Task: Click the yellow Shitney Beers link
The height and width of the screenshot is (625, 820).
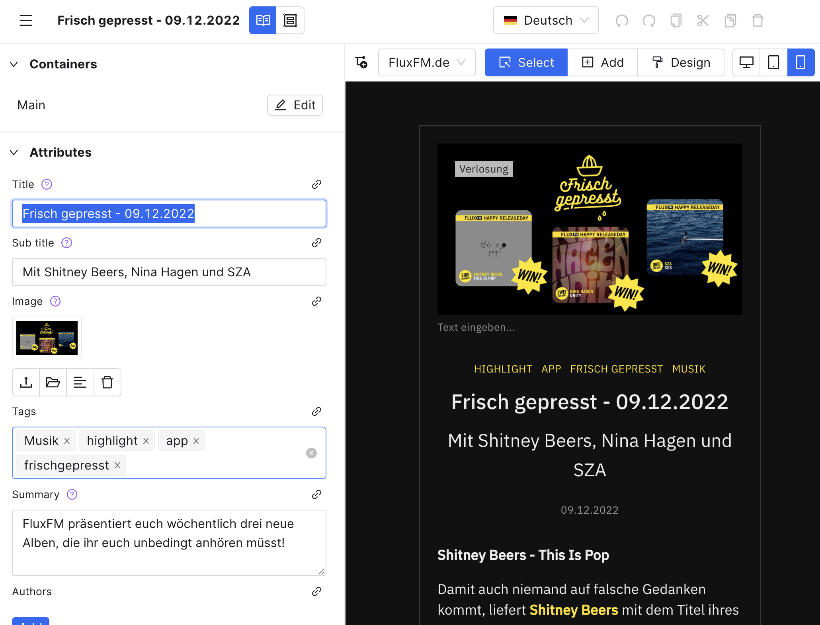Action: pyautogui.click(x=574, y=610)
